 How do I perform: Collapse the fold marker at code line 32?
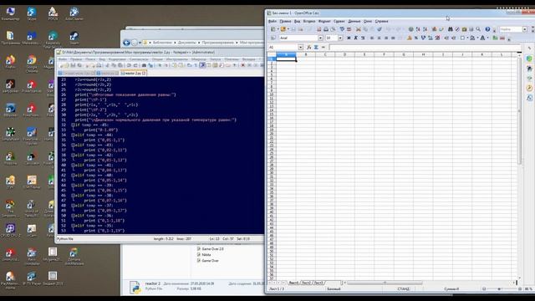point(73,125)
